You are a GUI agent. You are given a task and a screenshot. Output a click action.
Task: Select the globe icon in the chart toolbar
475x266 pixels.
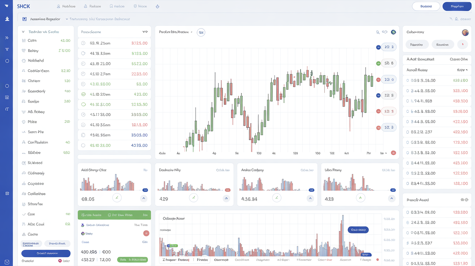pos(393,32)
